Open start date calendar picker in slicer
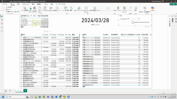This screenshot has height=99, width=177. click(x=128, y=19)
